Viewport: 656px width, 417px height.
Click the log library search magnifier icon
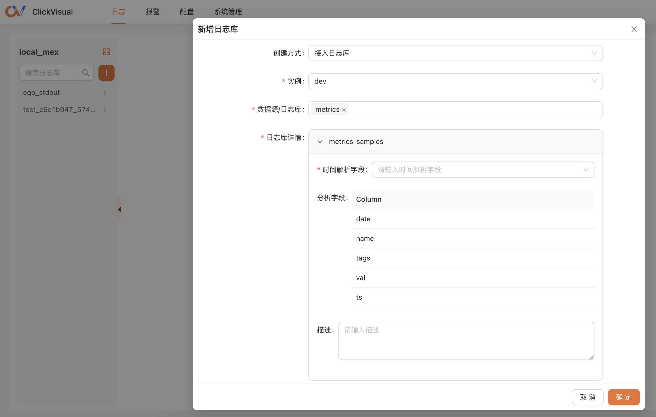click(86, 73)
